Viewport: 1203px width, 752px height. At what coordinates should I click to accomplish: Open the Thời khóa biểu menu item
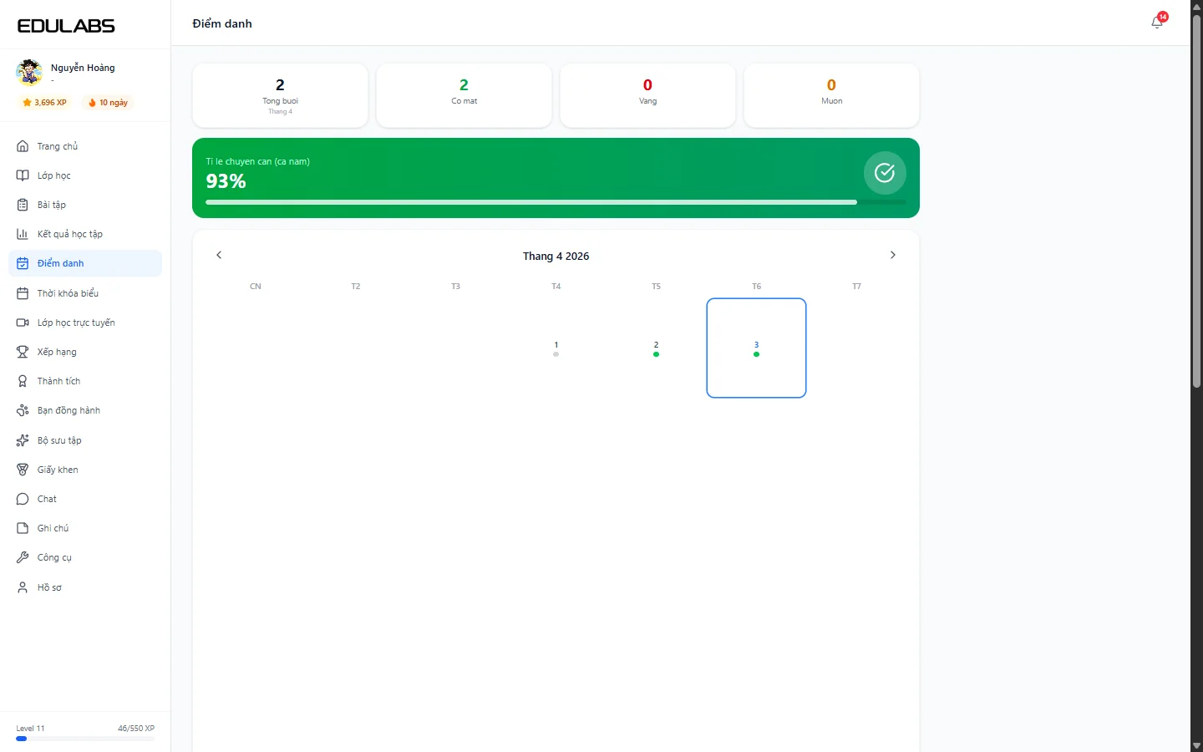coord(85,293)
